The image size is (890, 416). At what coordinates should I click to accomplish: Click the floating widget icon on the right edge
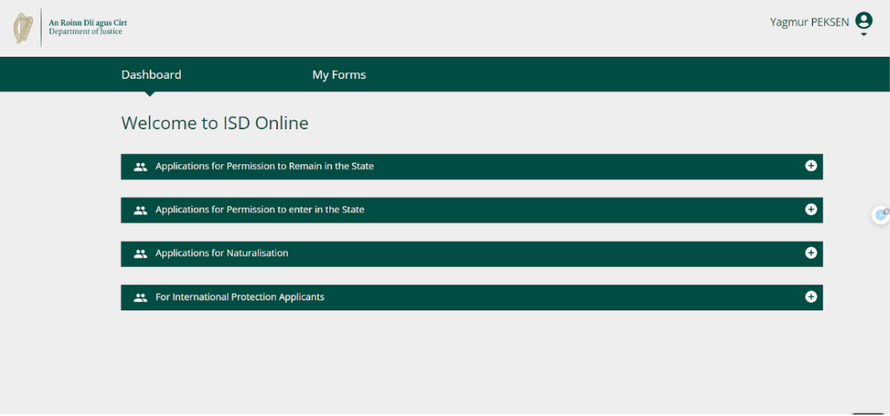coord(881,214)
